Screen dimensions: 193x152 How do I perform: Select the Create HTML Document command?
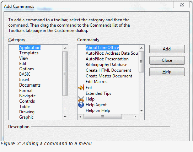tap(108, 70)
